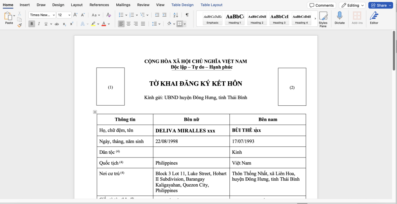Expand the font size 12 dropdown
The height and width of the screenshot is (204, 397).
click(69, 15)
